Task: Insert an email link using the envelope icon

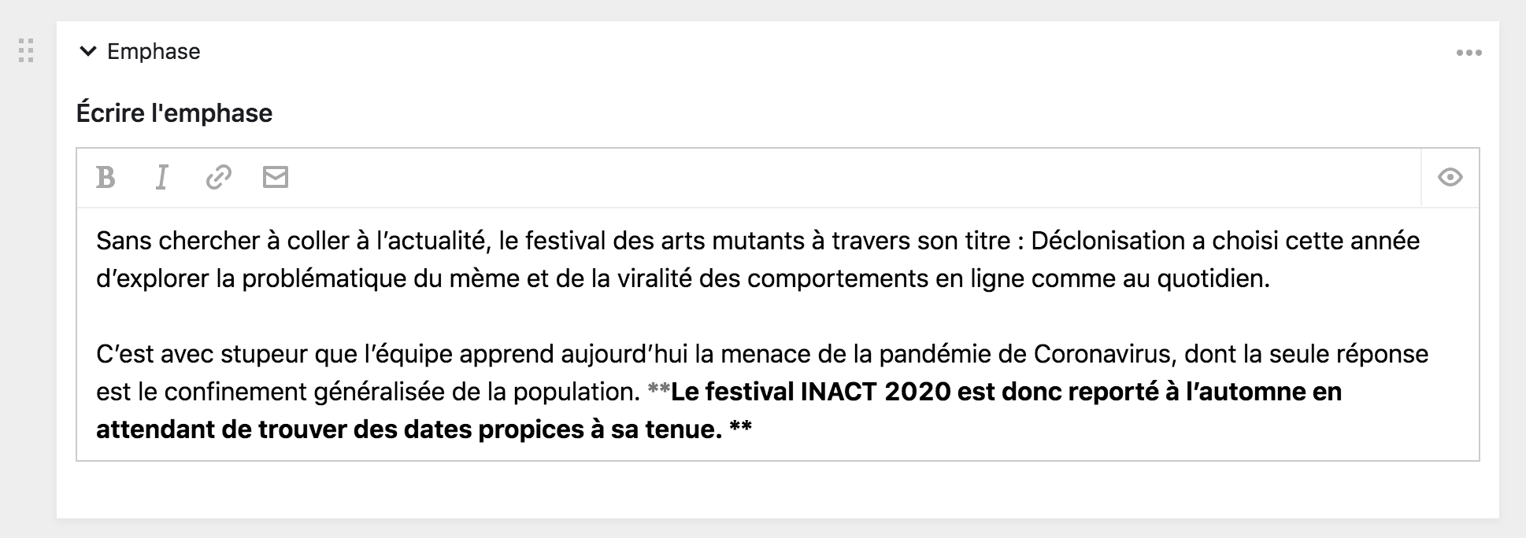Action: [x=275, y=176]
